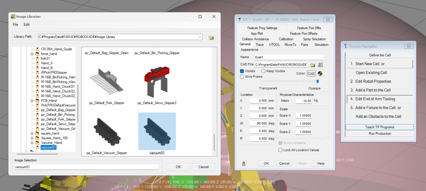Switch to the Trace tab

(260, 45)
